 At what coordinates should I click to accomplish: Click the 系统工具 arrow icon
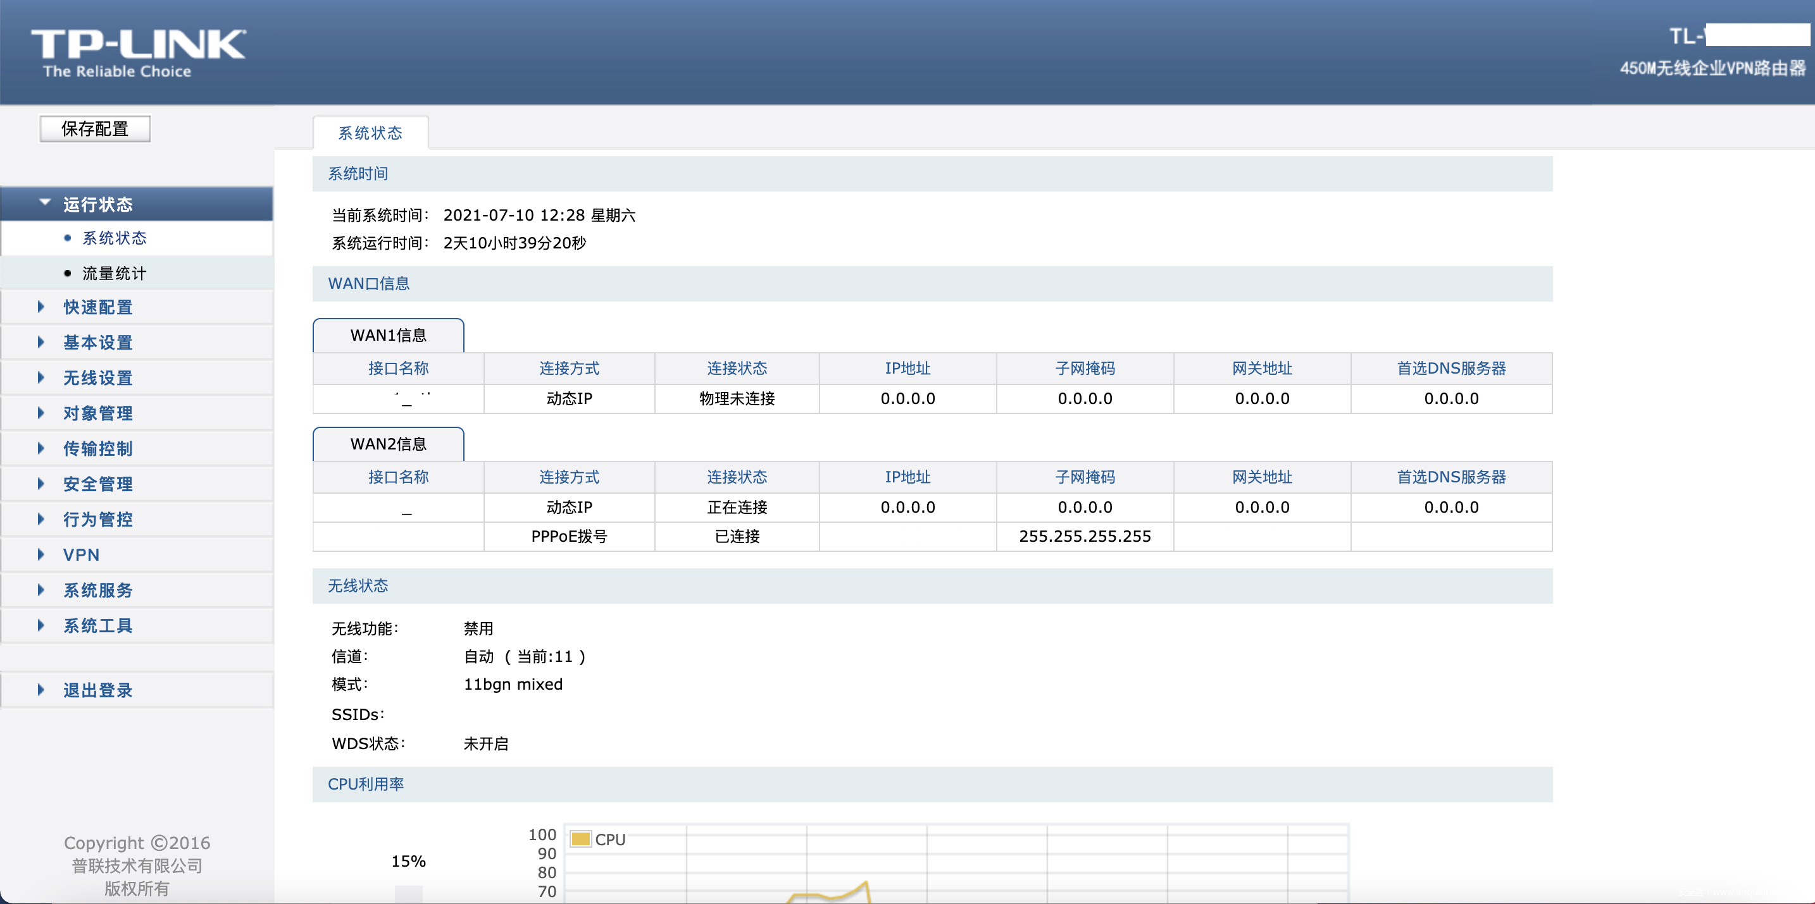pyautogui.click(x=41, y=625)
